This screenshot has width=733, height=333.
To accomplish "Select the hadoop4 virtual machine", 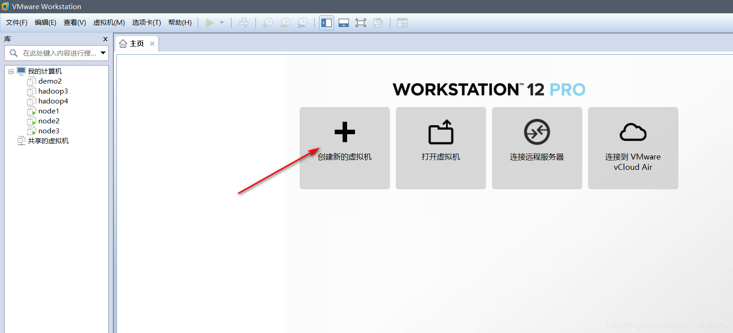I will (53, 101).
